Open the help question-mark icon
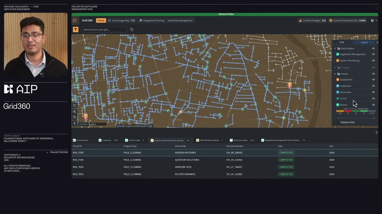This screenshot has height=214, width=382. pyautogui.click(x=372, y=21)
